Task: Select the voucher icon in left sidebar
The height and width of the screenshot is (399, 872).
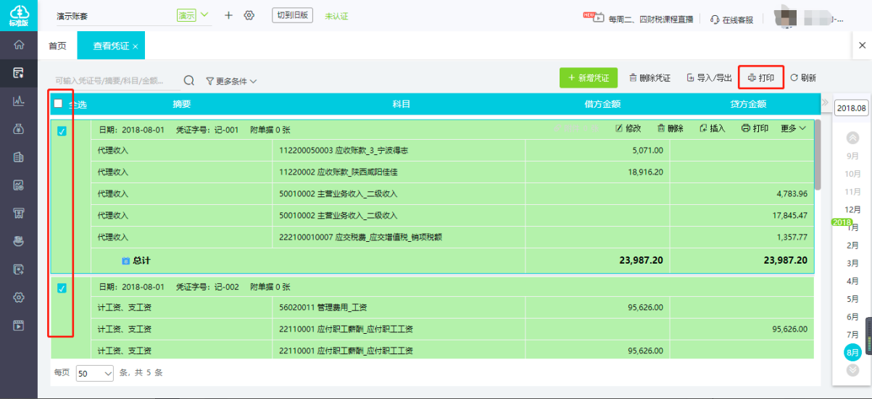Action: click(x=19, y=72)
